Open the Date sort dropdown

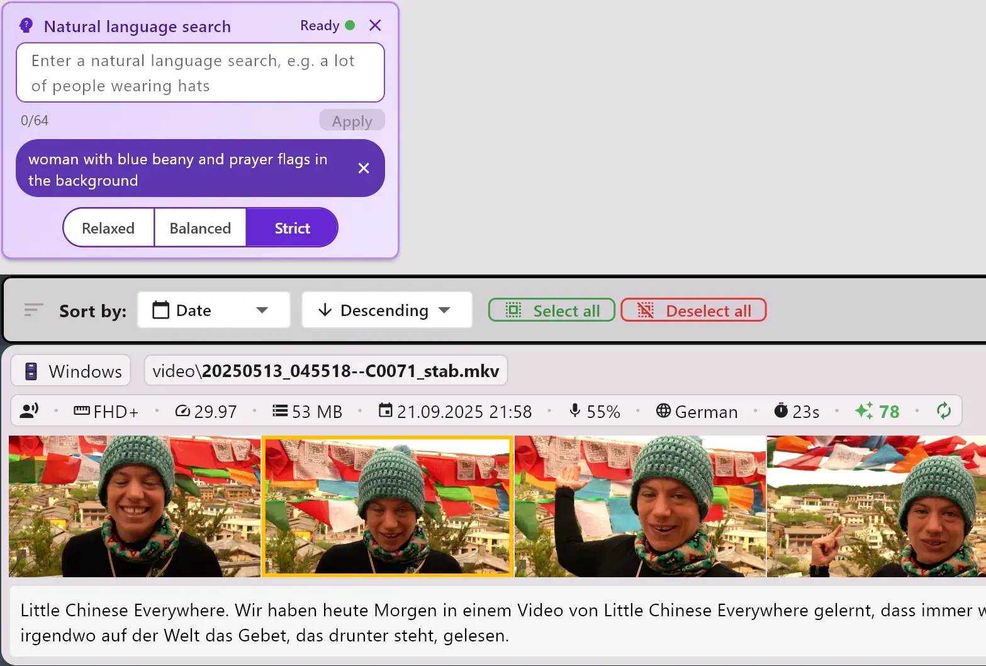point(213,310)
